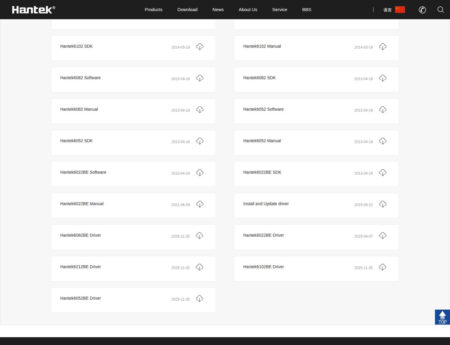The width and height of the screenshot is (450, 345).
Task: Download the Hantek6082 Manual file icon
Action: (200, 110)
